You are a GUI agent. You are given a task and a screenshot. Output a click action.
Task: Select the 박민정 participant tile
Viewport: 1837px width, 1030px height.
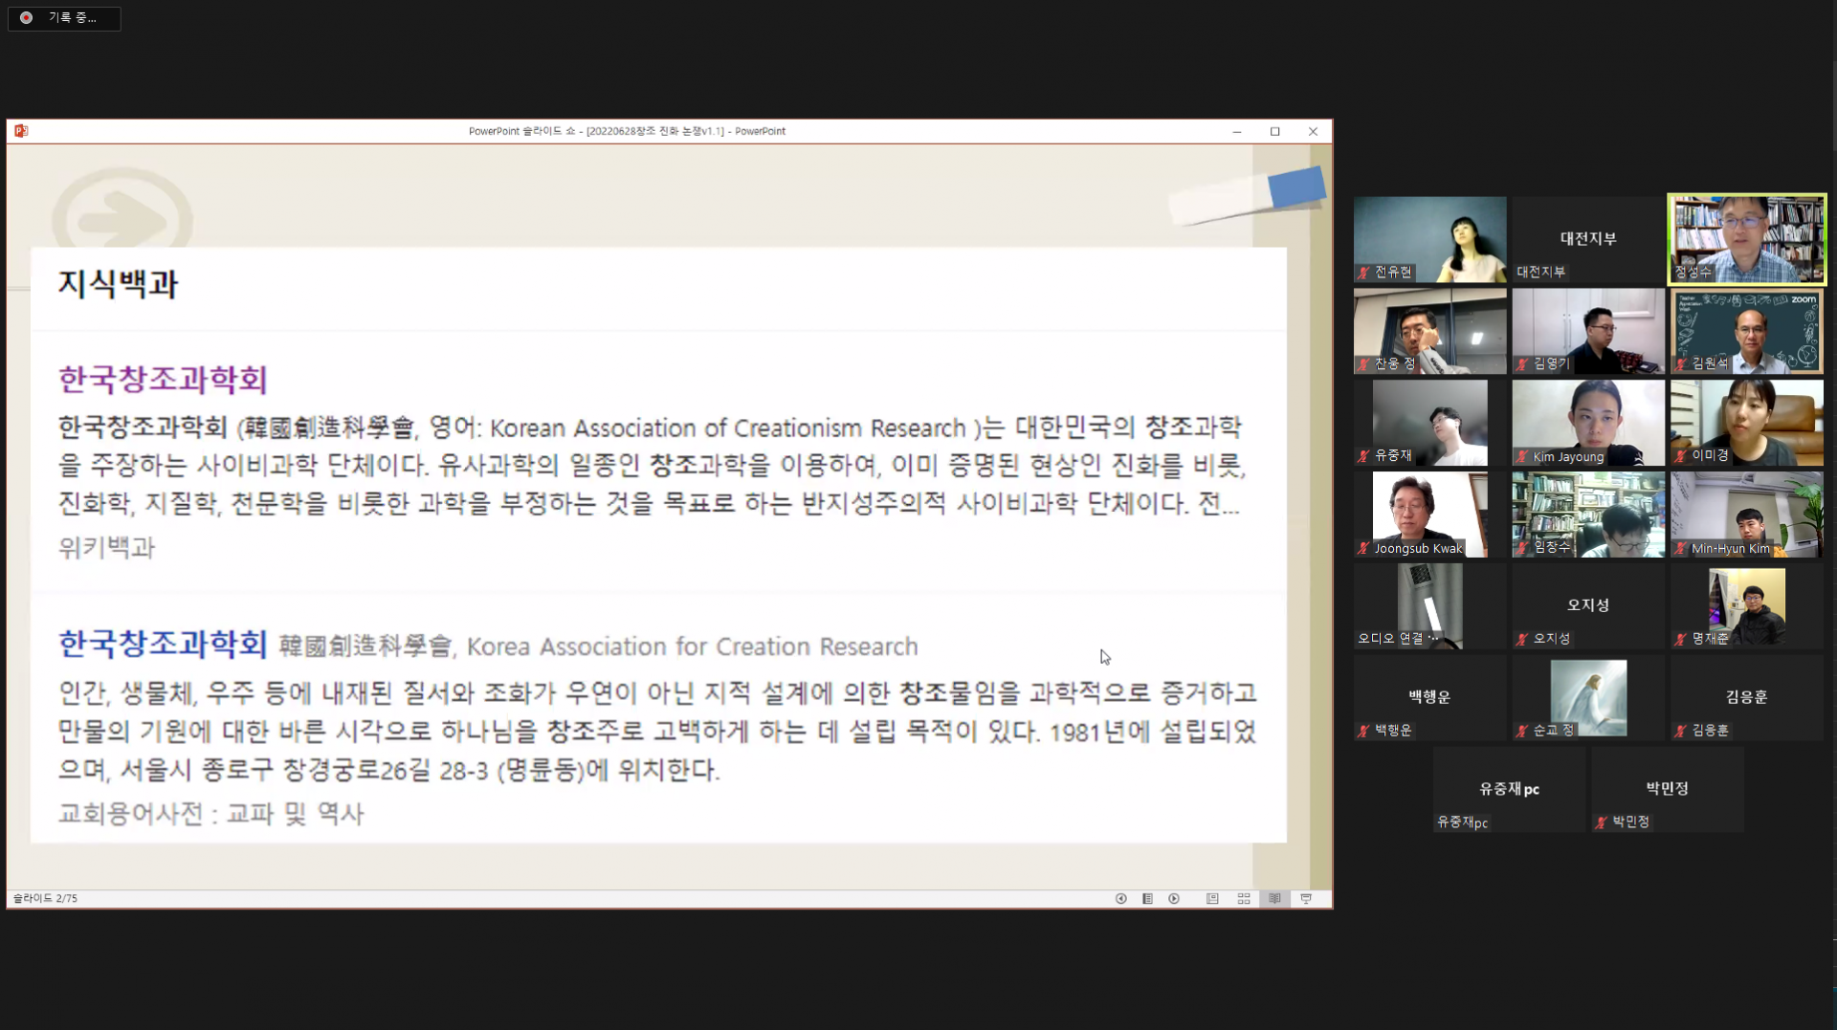coord(1668,790)
